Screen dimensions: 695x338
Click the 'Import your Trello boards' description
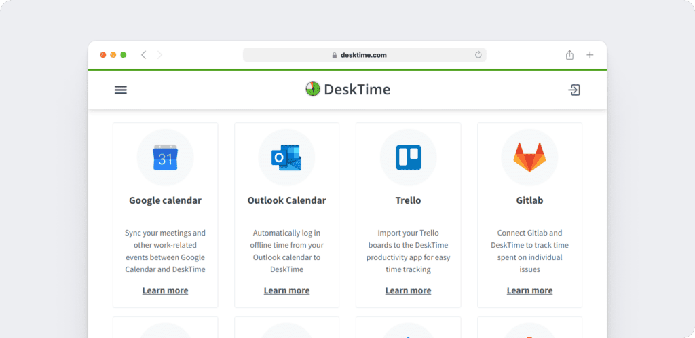pyautogui.click(x=408, y=250)
